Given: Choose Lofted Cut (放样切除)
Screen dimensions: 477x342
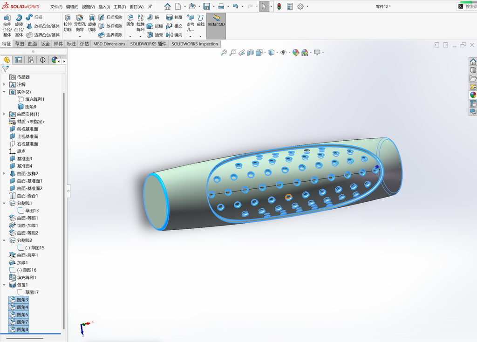Looking at the screenshot, I should coord(110,26).
